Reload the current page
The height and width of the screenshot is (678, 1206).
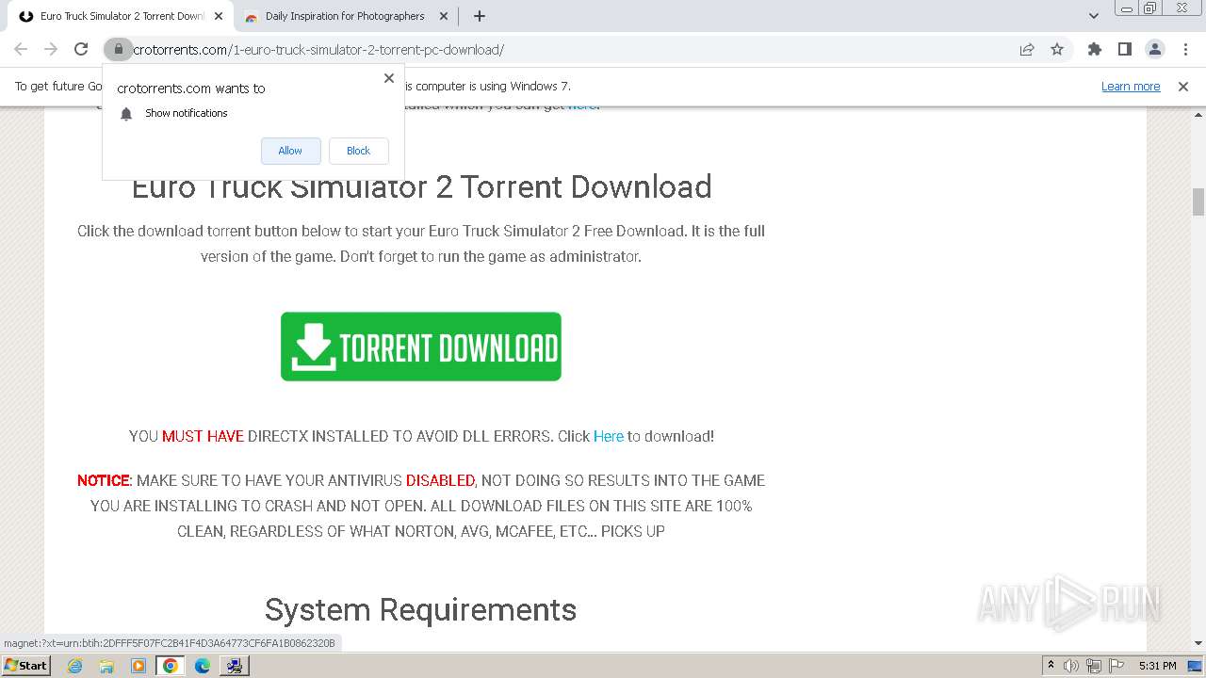[81, 49]
